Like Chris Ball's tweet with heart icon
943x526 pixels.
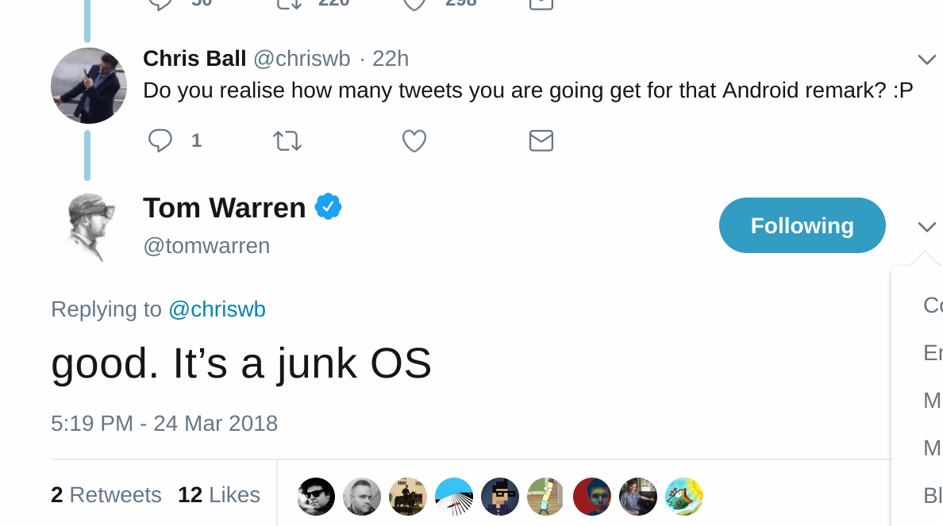point(414,140)
